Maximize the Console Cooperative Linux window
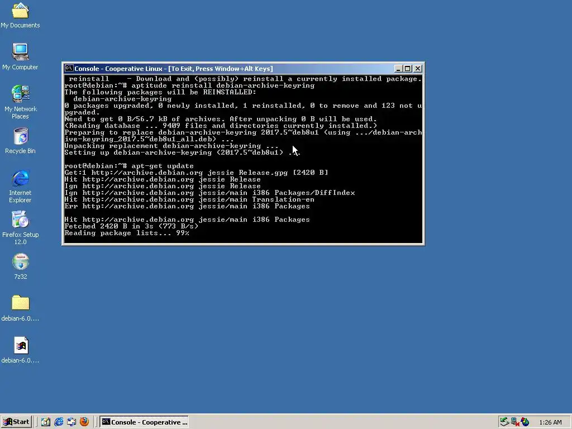Image resolution: width=572 pixels, height=429 pixels. (407, 69)
